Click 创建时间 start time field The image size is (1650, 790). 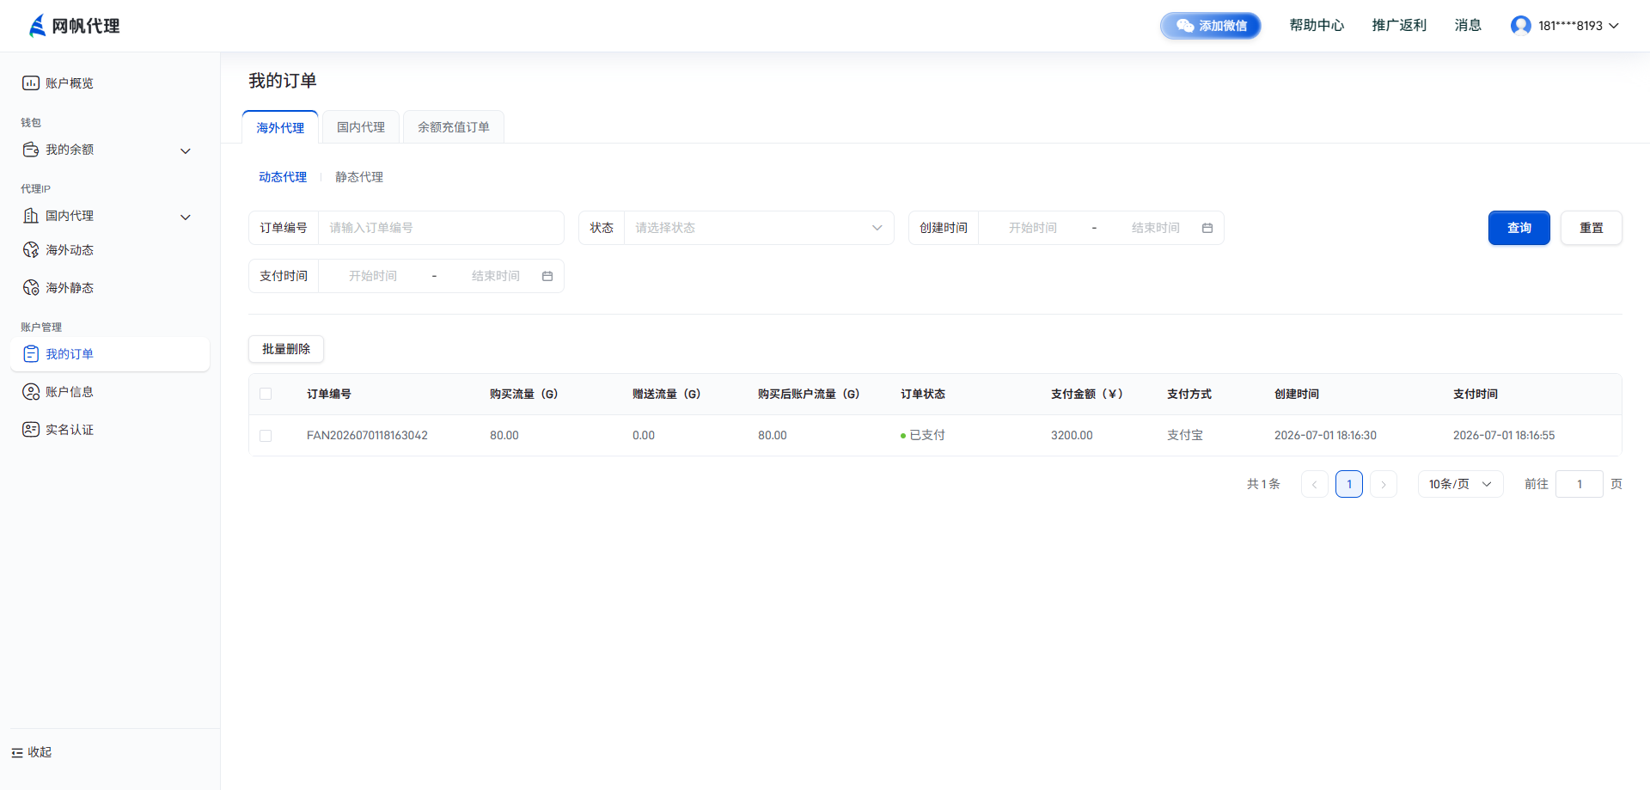point(1033,228)
